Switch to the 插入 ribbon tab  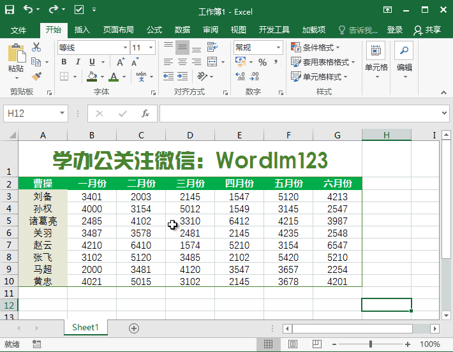coord(82,30)
